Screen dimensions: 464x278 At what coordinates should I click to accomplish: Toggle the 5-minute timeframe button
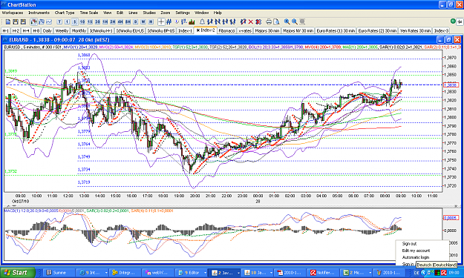(x=74, y=21)
